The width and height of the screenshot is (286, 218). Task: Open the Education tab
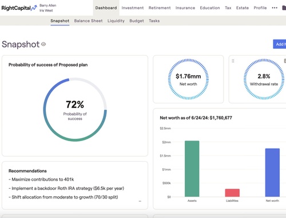pos(210,8)
